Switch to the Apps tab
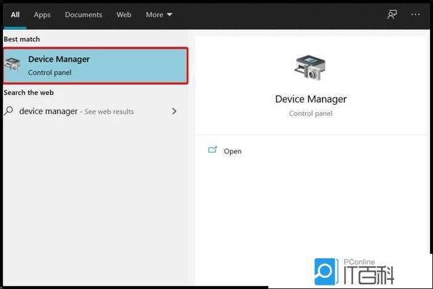The width and height of the screenshot is (433, 289). (43, 15)
